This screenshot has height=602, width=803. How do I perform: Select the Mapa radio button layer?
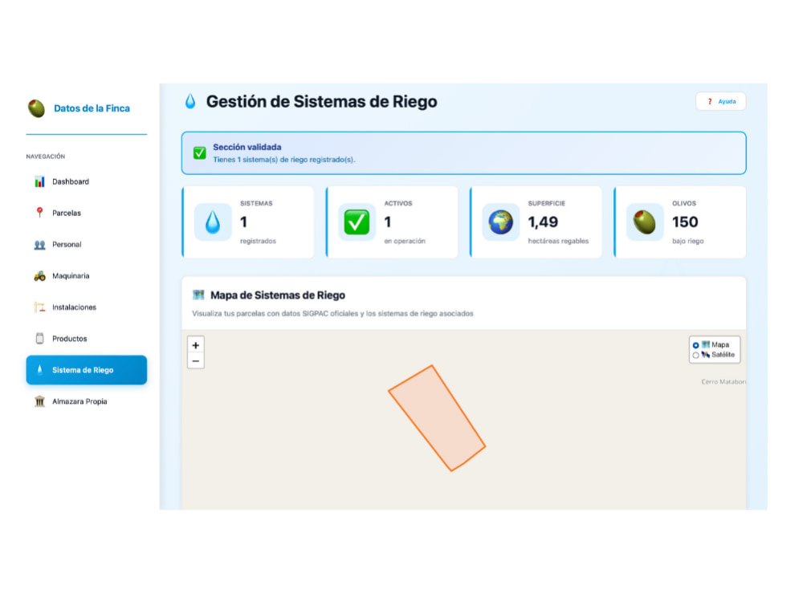pos(695,345)
